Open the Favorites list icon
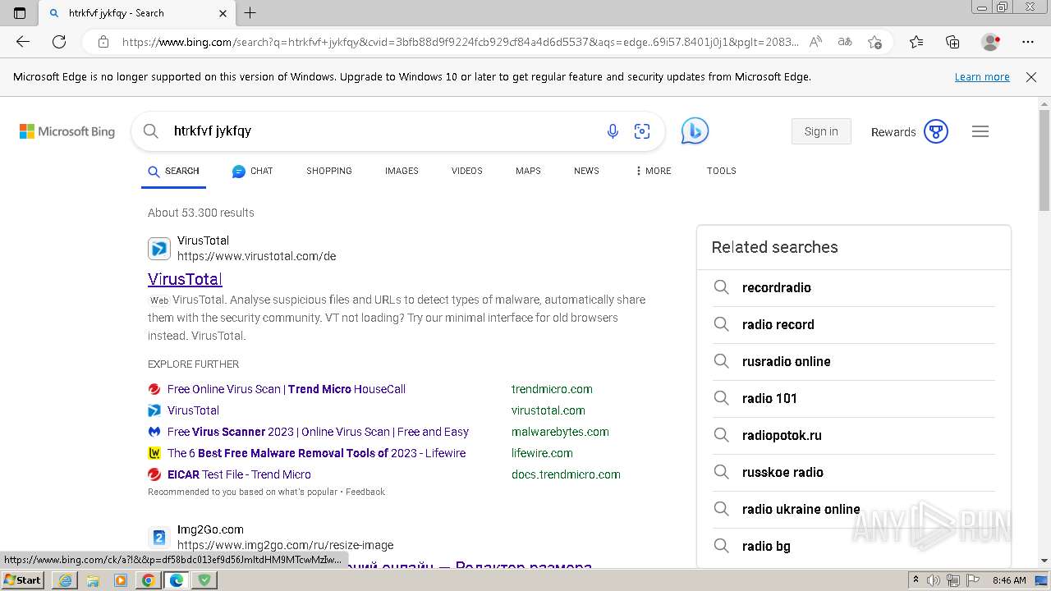 click(916, 42)
